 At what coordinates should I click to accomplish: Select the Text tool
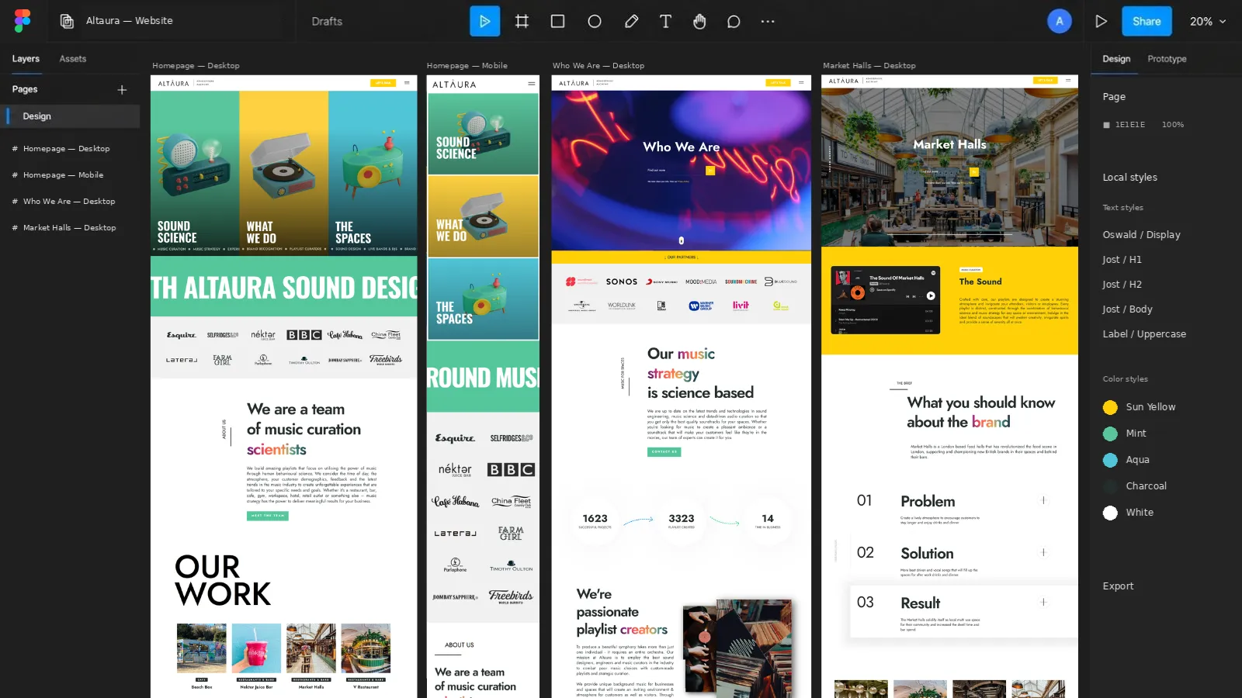(x=665, y=21)
